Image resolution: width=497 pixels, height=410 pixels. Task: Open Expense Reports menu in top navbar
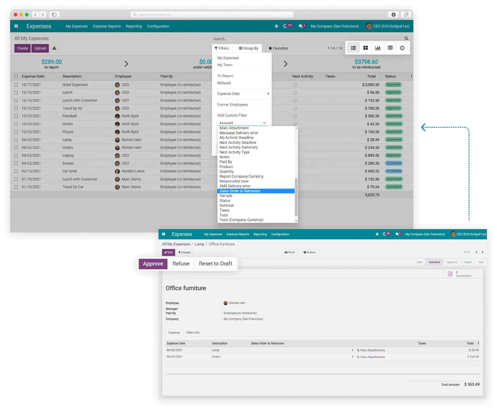click(x=107, y=26)
